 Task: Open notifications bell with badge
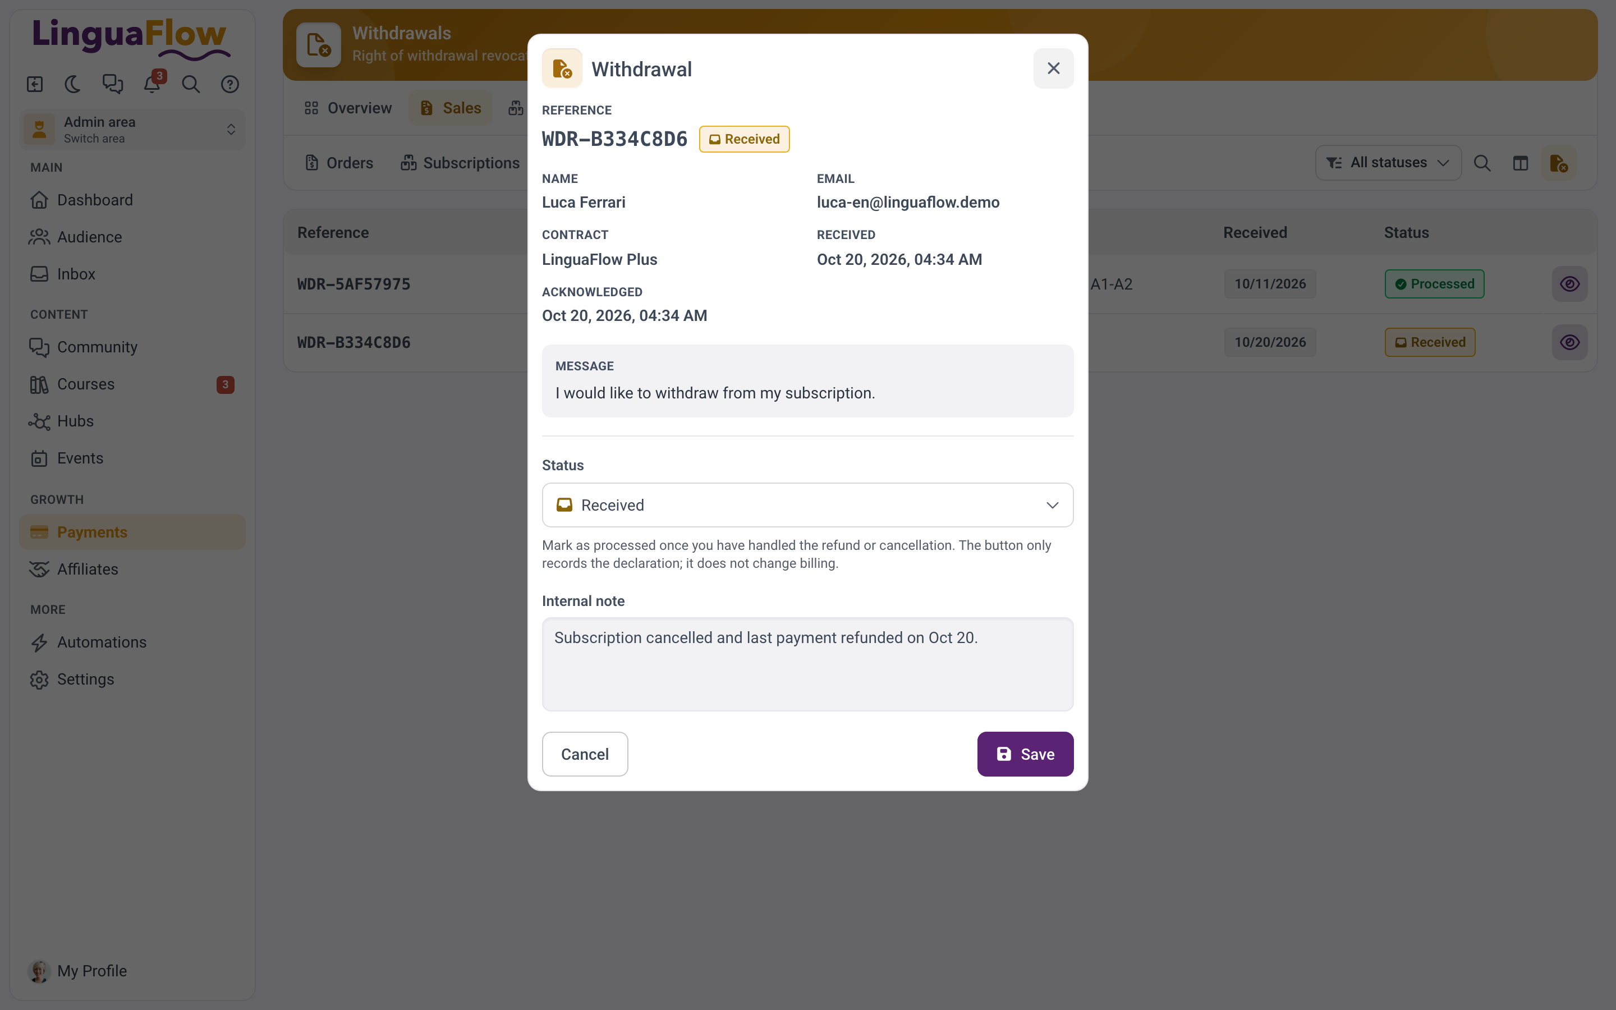[152, 84]
